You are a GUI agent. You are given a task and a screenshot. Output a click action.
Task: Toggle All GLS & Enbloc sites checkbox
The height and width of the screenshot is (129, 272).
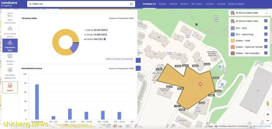[266, 21]
